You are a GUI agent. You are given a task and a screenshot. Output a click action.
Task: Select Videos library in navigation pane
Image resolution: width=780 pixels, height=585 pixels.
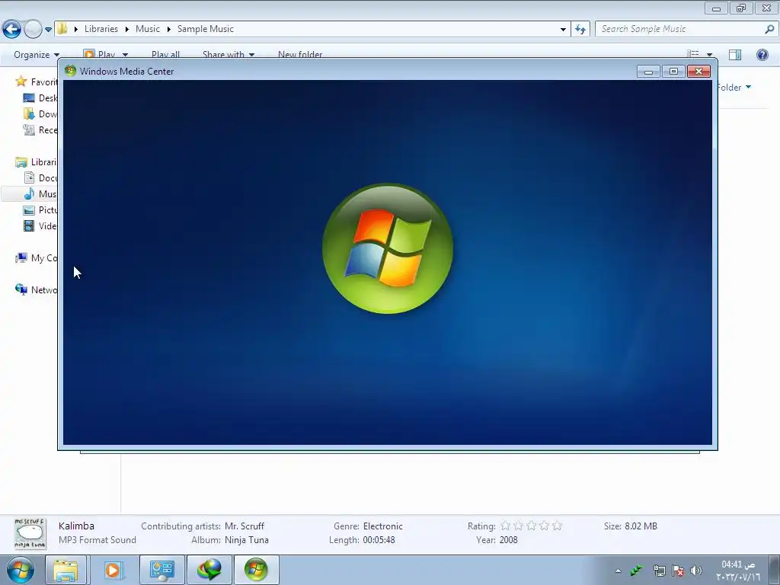tap(41, 225)
